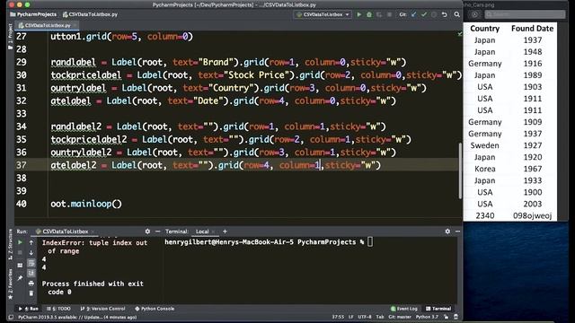Open the Terminal tool window button
Viewport: 575px width, 323px height.
pyautogui.click(x=438, y=309)
